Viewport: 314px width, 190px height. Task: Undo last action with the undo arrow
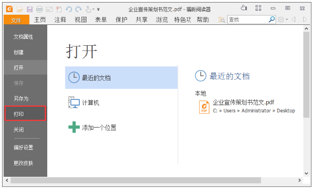tap(69, 9)
